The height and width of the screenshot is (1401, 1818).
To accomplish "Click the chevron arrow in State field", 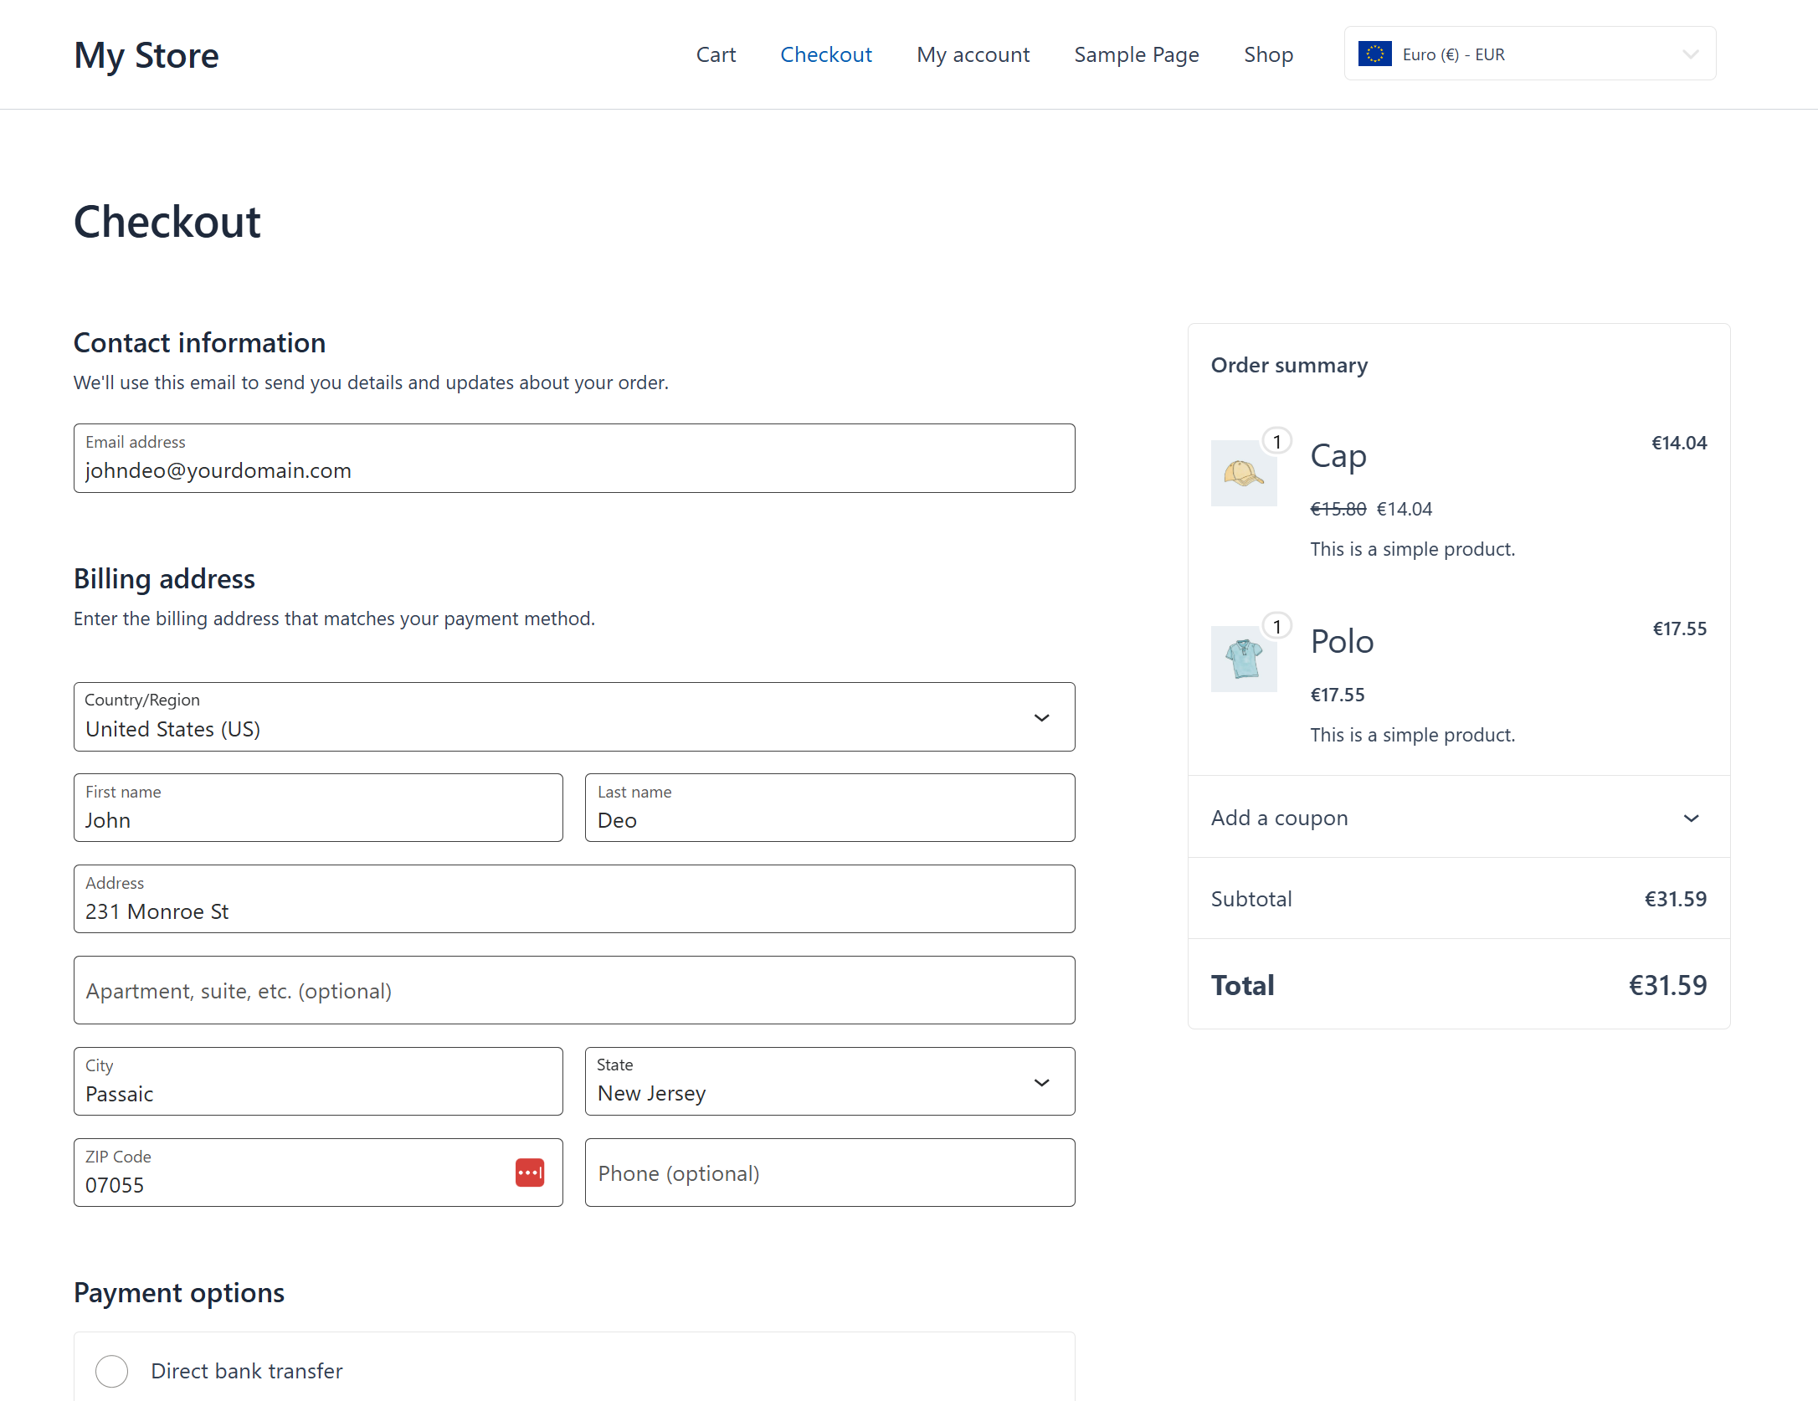I will pos(1041,1083).
